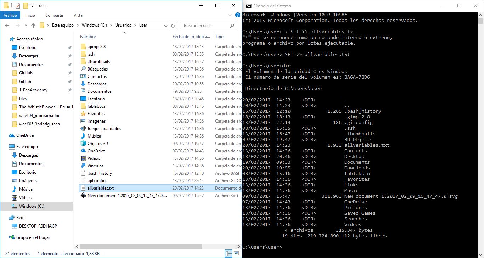Image resolution: width=484 pixels, height=258 pixels.
Task: Select the Búsquedas search folder icon
Action: click(83, 69)
